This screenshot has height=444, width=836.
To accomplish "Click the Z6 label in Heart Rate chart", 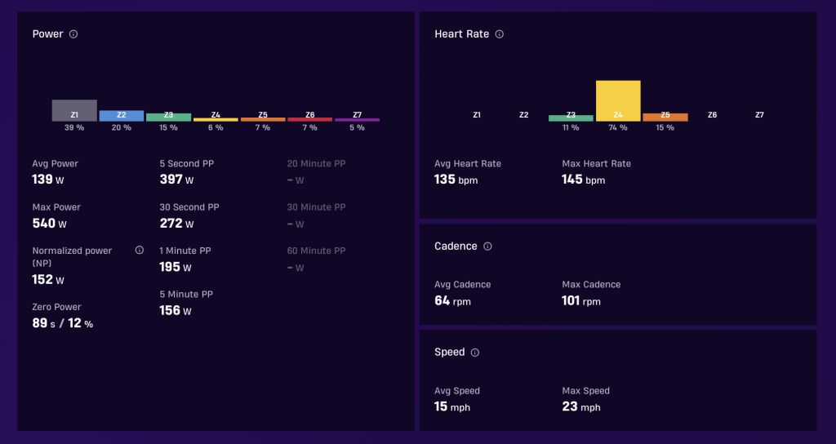I will coord(712,115).
